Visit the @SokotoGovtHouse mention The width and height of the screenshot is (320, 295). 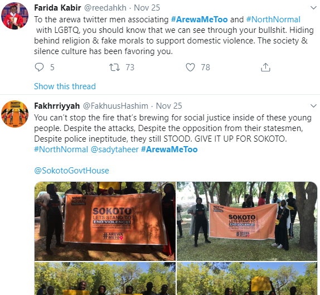tap(71, 171)
